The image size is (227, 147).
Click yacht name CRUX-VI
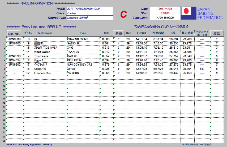[x=40, y=69]
